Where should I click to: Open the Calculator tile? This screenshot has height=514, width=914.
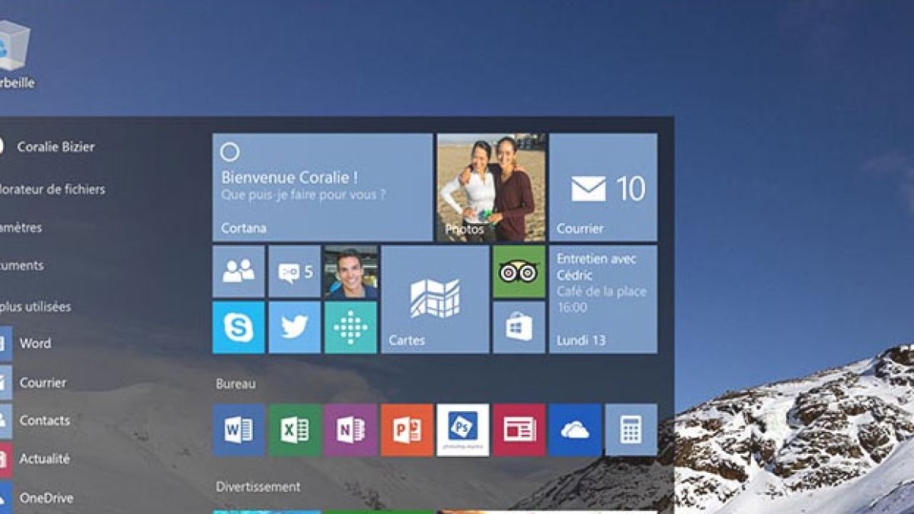(x=631, y=430)
